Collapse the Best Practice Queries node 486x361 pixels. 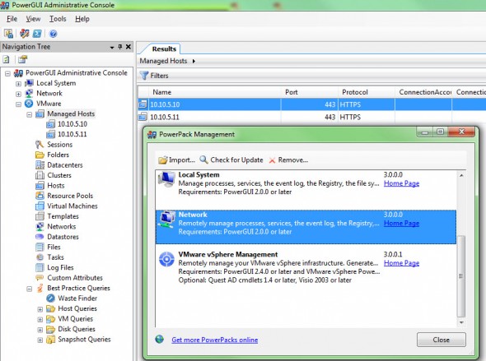29,289
